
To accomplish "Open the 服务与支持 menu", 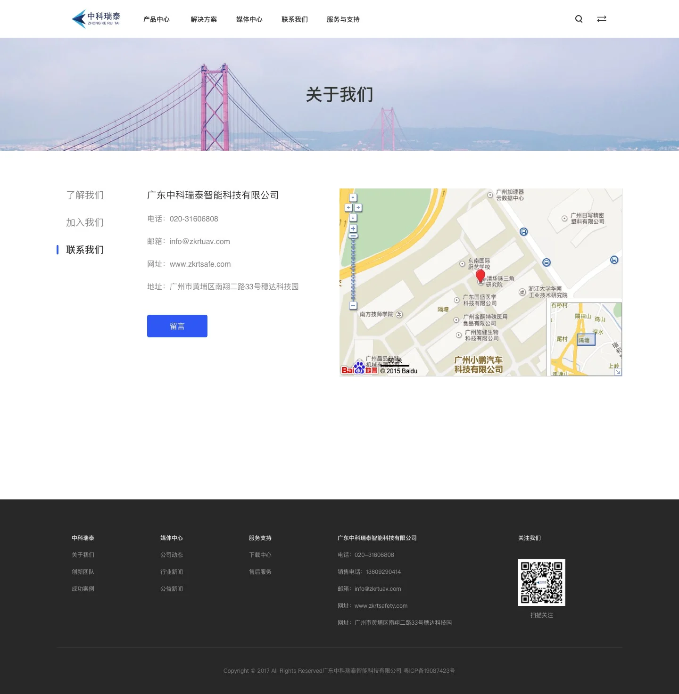I will coord(343,19).
